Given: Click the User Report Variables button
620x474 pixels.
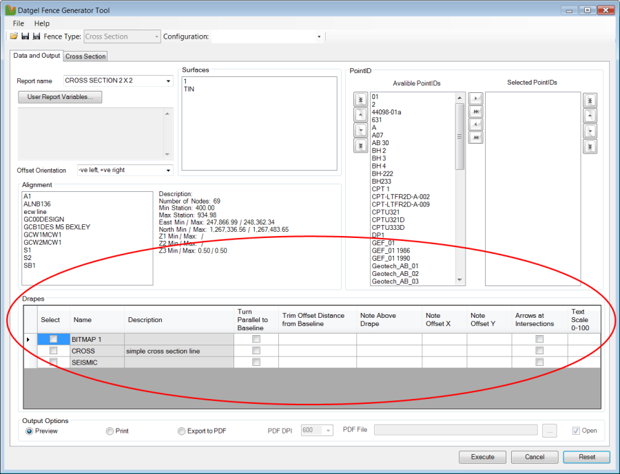Looking at the screenshot, I should pyautogui.click(x=60, y=97).
